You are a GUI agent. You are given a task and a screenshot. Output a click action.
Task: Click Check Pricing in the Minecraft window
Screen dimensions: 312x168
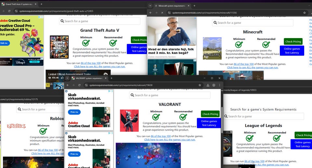click(293, 41)
